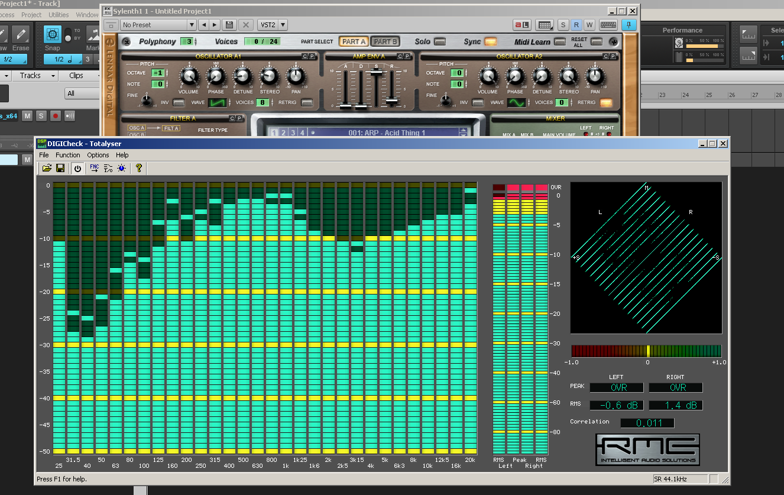Click the Oscillator A1 Voices value
This screenshot has height=495, width=784.
tap(263, 102)
